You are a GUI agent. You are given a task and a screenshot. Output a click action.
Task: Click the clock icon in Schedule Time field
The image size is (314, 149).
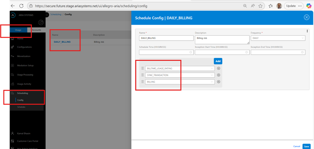pyautogui.click(x=191, y=52)
